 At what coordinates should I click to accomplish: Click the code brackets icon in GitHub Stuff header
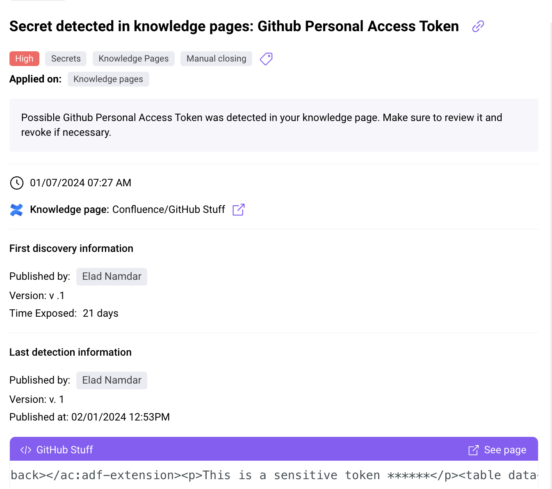(26, 450)
